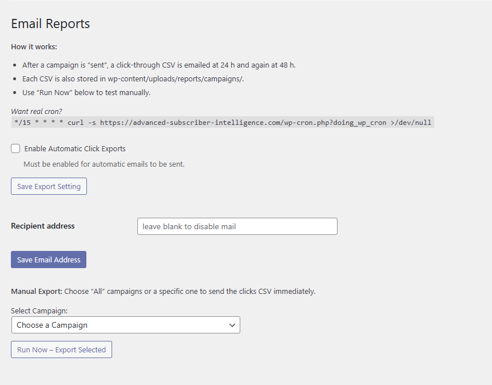Click the "Select Campaign:" label
This screenshot has width=492, height=385.
coord(39,311)
